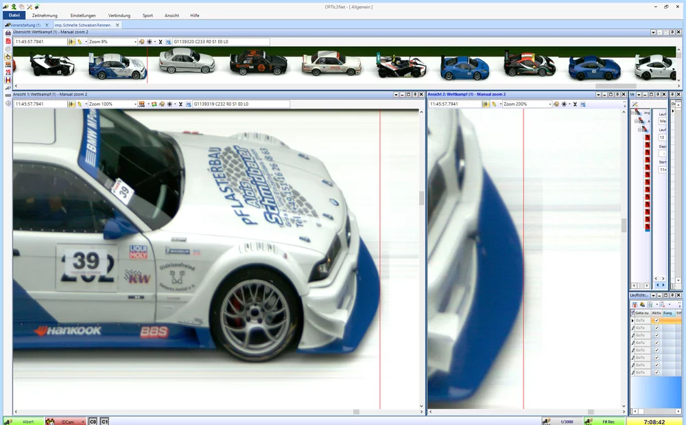Toggle Aktiv checkbox in sixth Laufliste row
The height and width of the screenshot is (425, 686).
click(657, 358)
